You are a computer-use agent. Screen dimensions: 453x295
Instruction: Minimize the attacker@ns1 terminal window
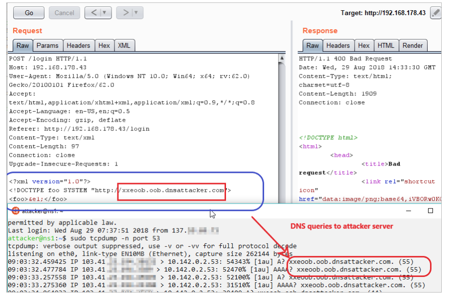point(408,211)
